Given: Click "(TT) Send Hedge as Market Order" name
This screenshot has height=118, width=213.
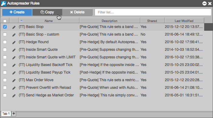Looking at the screenshot, I should click(46, 95).
